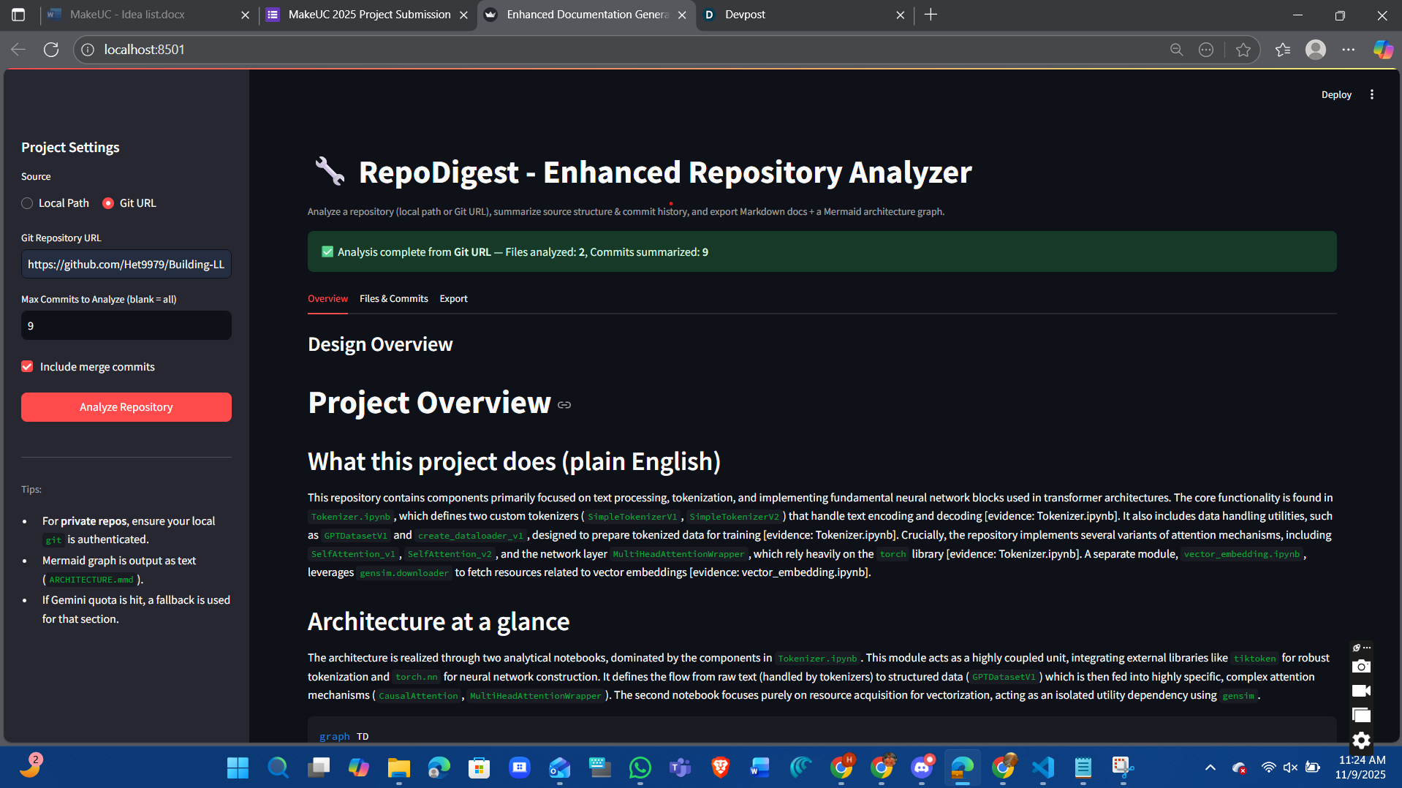Open Wi-Fi network settings in system tray

pos(1268,768)
